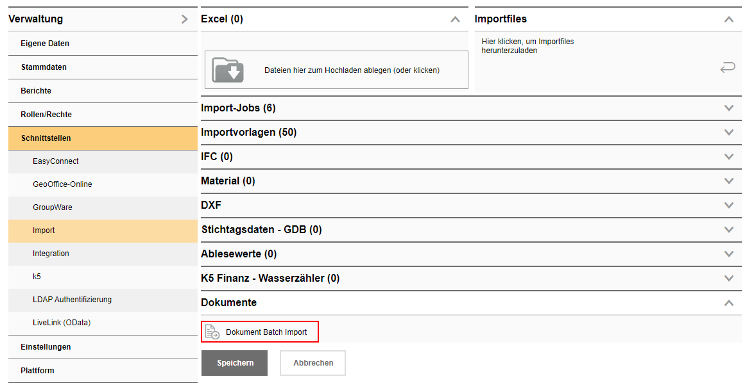754x388 pixels.
Task: Expand the IFC section
Action: tap(728, 157)
